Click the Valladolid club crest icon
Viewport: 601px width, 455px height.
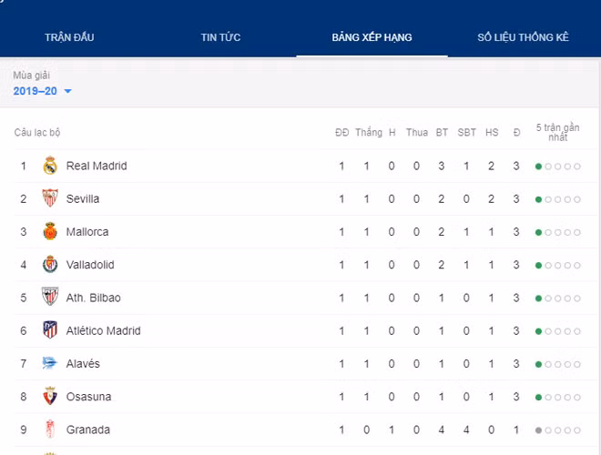pos(50,265)
